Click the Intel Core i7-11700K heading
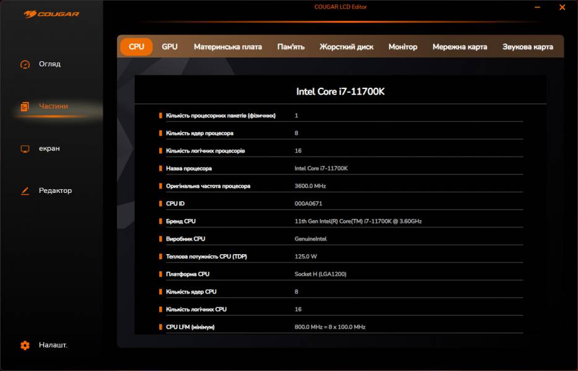This screenshot has width=578, height=371. pyautogui.click(x=340, y=92)
